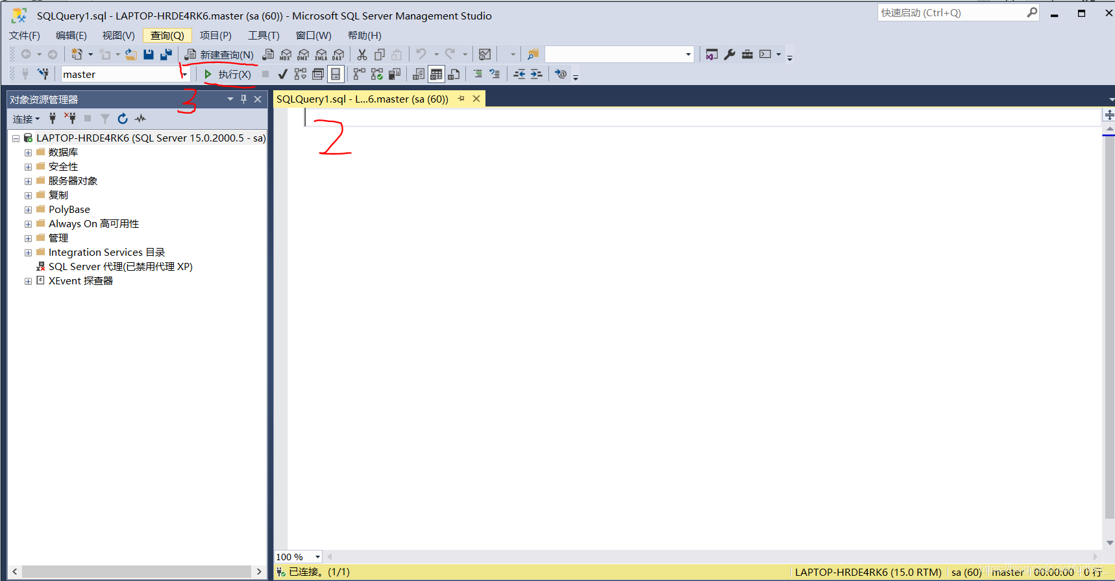The width and height of the screenshot is (1115, 581).
Task: Open the 连接 dropdown in Object Explorer
Action: click(26, 119)
